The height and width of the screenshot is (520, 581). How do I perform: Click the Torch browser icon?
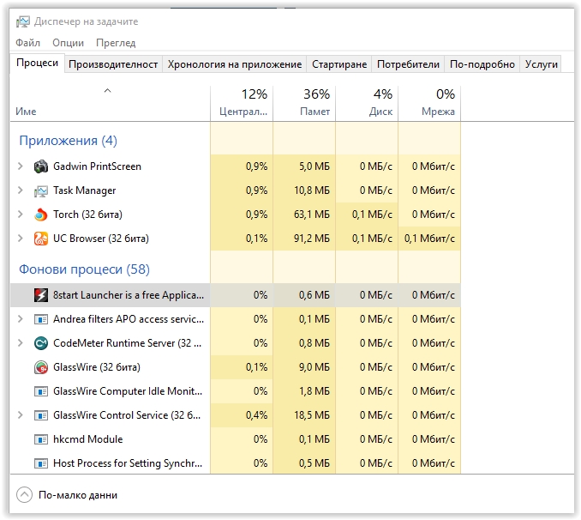[x=41, y=215]
